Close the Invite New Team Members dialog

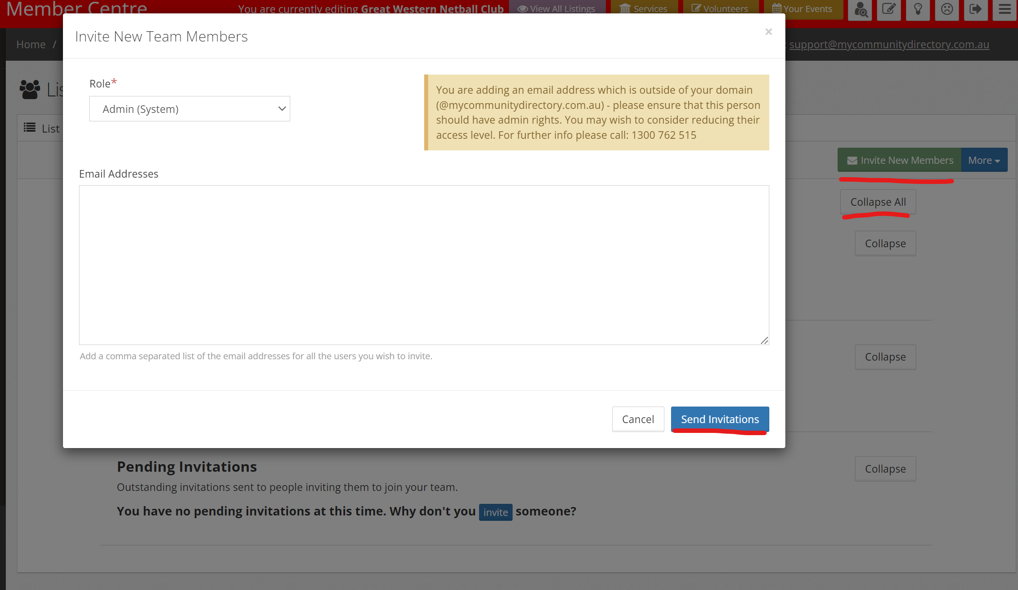click(768, 32)
